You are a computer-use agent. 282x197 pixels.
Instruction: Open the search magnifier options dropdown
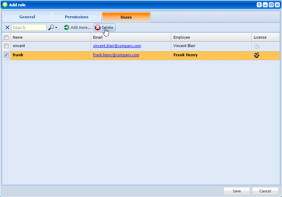(53, 27)
